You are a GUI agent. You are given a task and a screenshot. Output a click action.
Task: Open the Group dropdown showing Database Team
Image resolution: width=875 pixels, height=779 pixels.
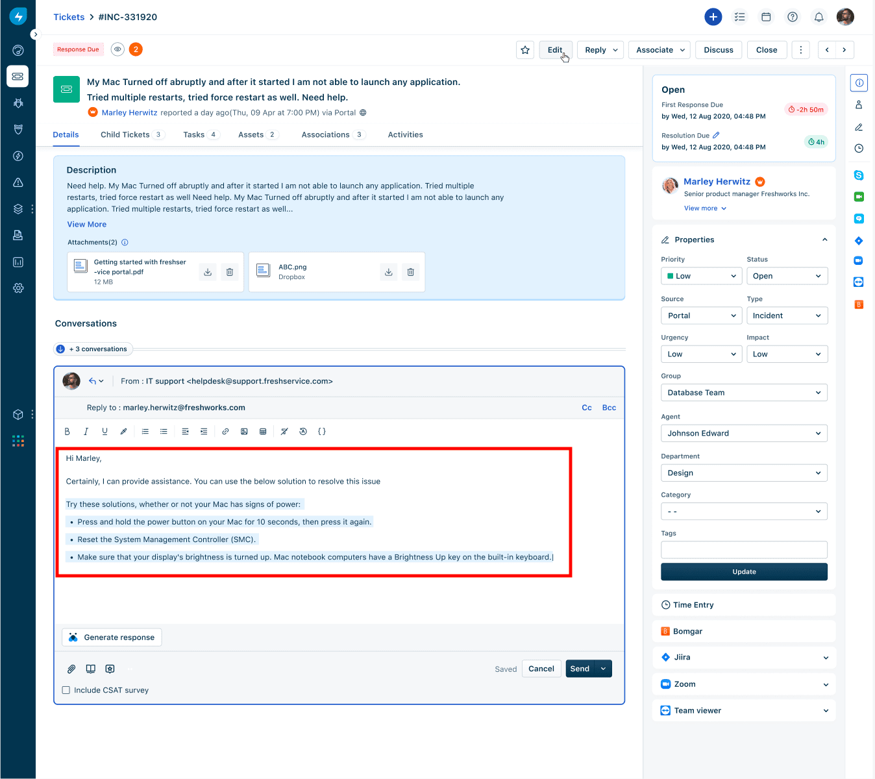pyautogui.click(x=744, y=393)
